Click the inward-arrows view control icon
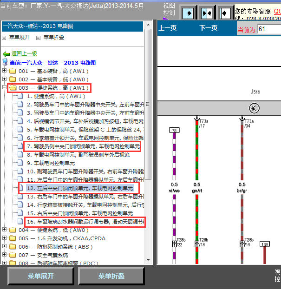 pos(207,13)
